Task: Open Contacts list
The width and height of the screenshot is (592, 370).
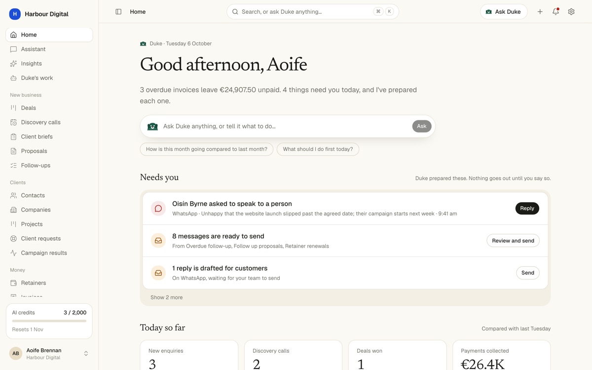Action: 49,195
